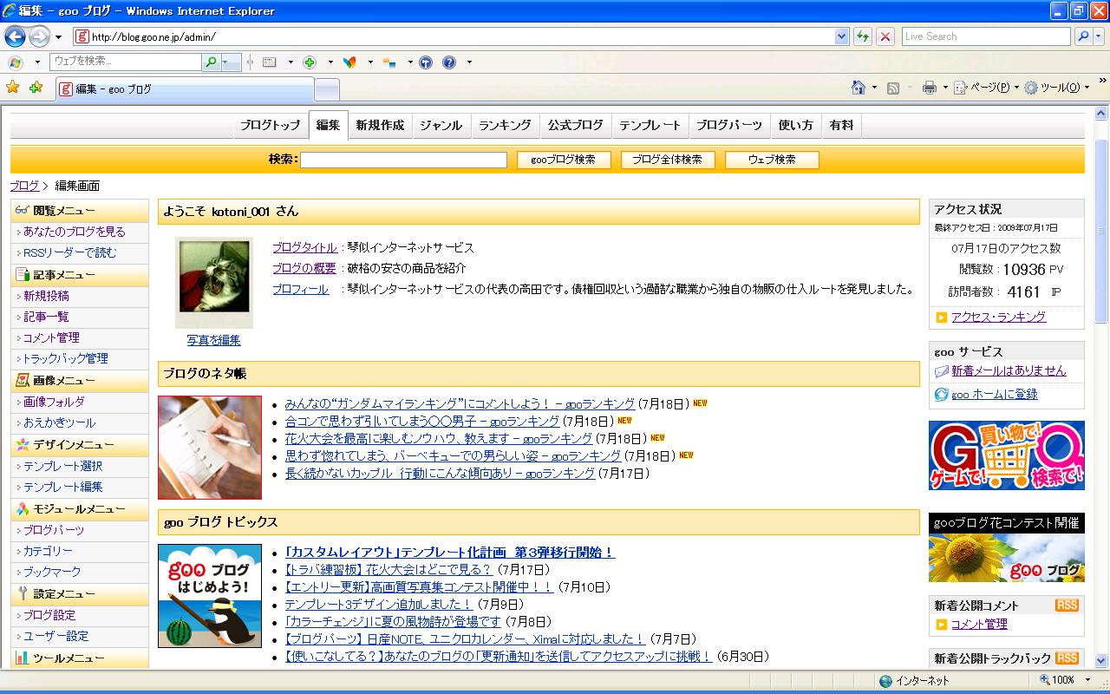Screen dimensions: 1110x694
Task: Open the Live Search provider dropdown
Action: (1099, 36)
